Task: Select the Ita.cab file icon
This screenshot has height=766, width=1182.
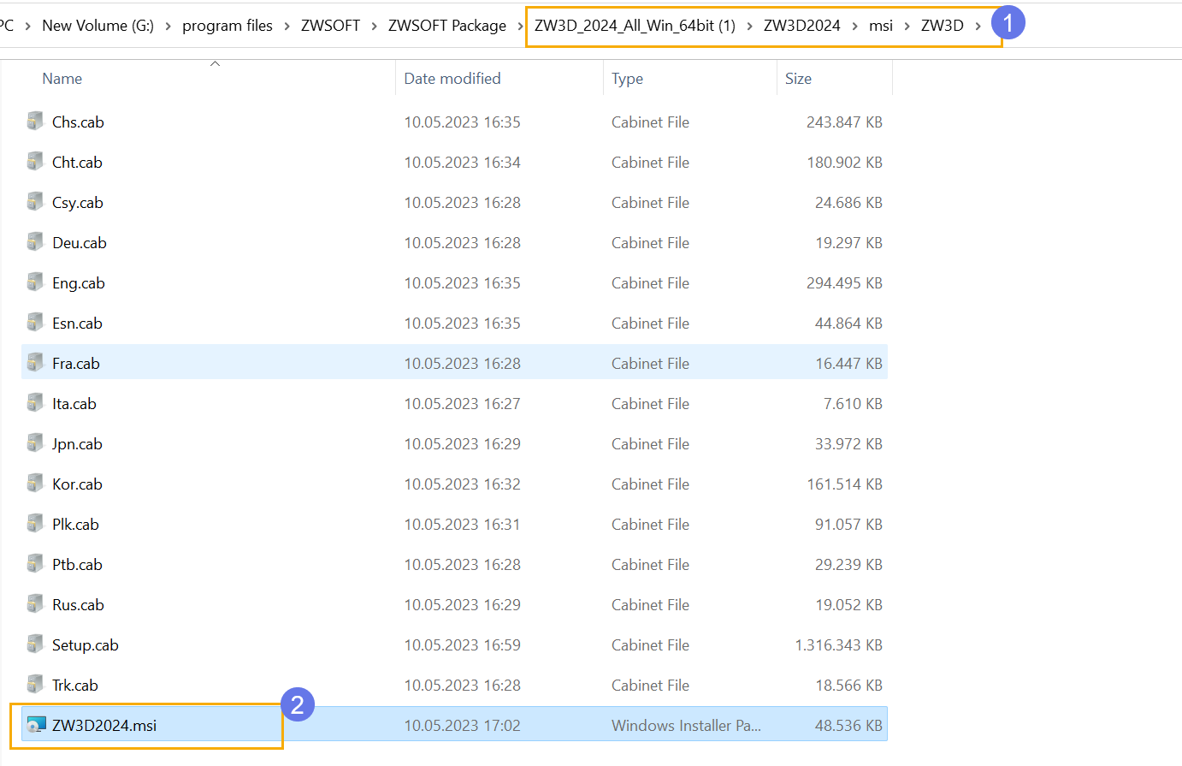Action: 35,403
